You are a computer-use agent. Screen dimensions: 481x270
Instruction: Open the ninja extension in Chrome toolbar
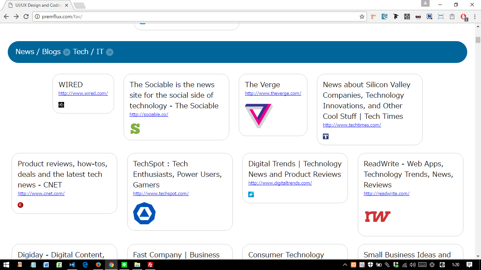(396, 17)
